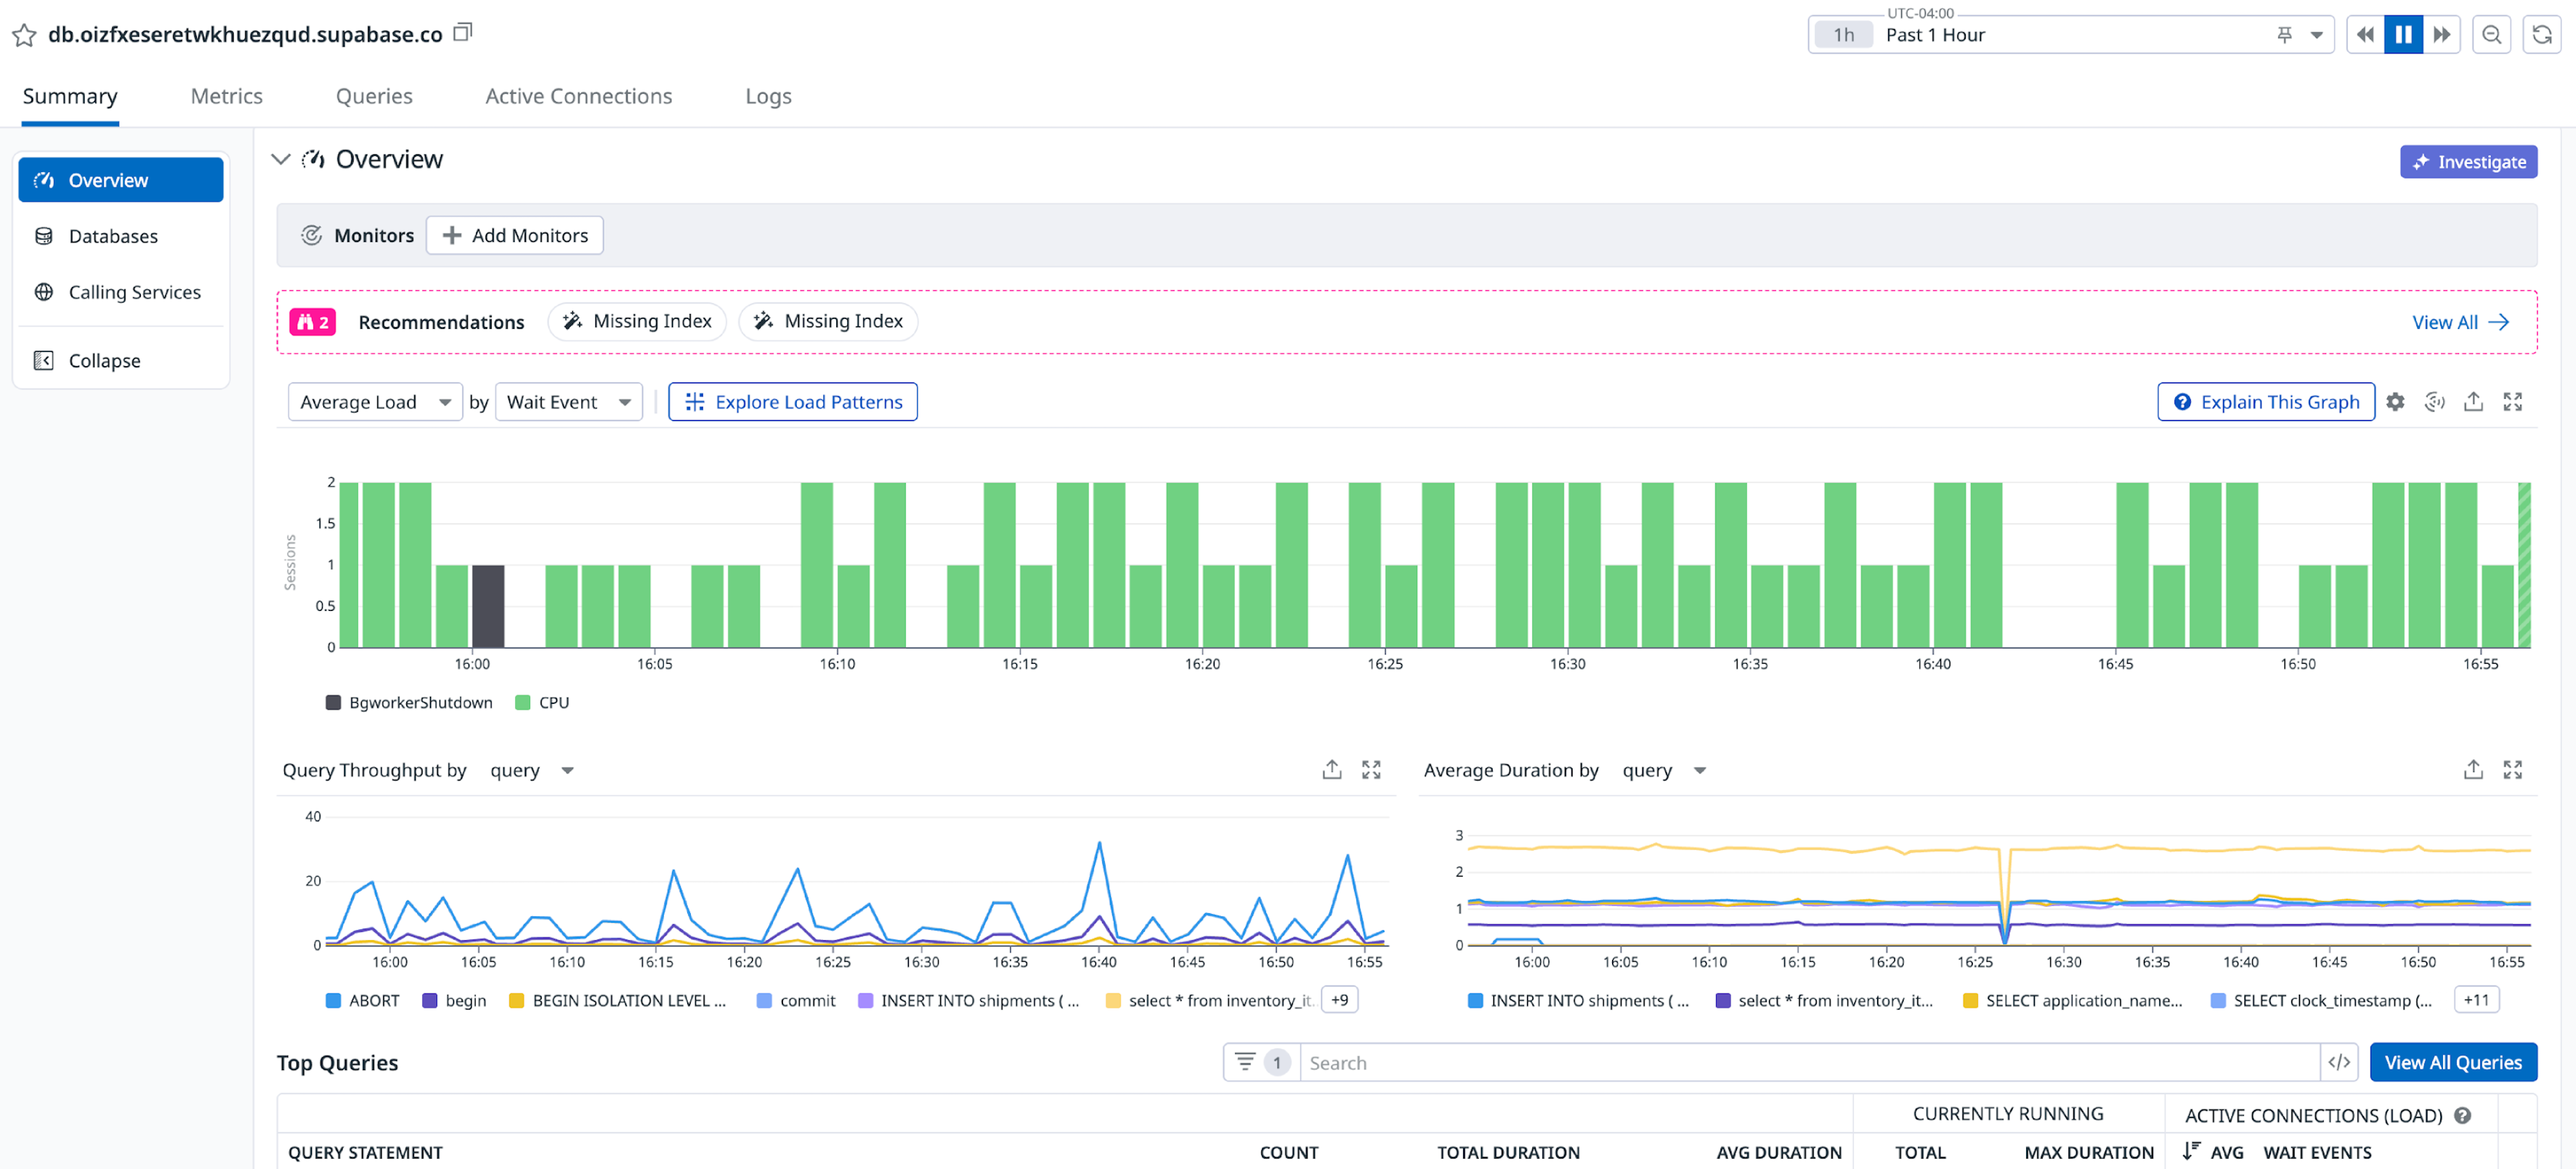Screen dimensions: 2576x1169
Task: Open the Average Load dropdown
Action: click(x=375, y=402)
